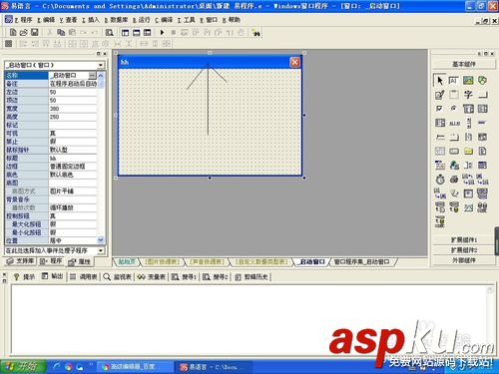Expand the 基本组件 component group

click(463, 64)
